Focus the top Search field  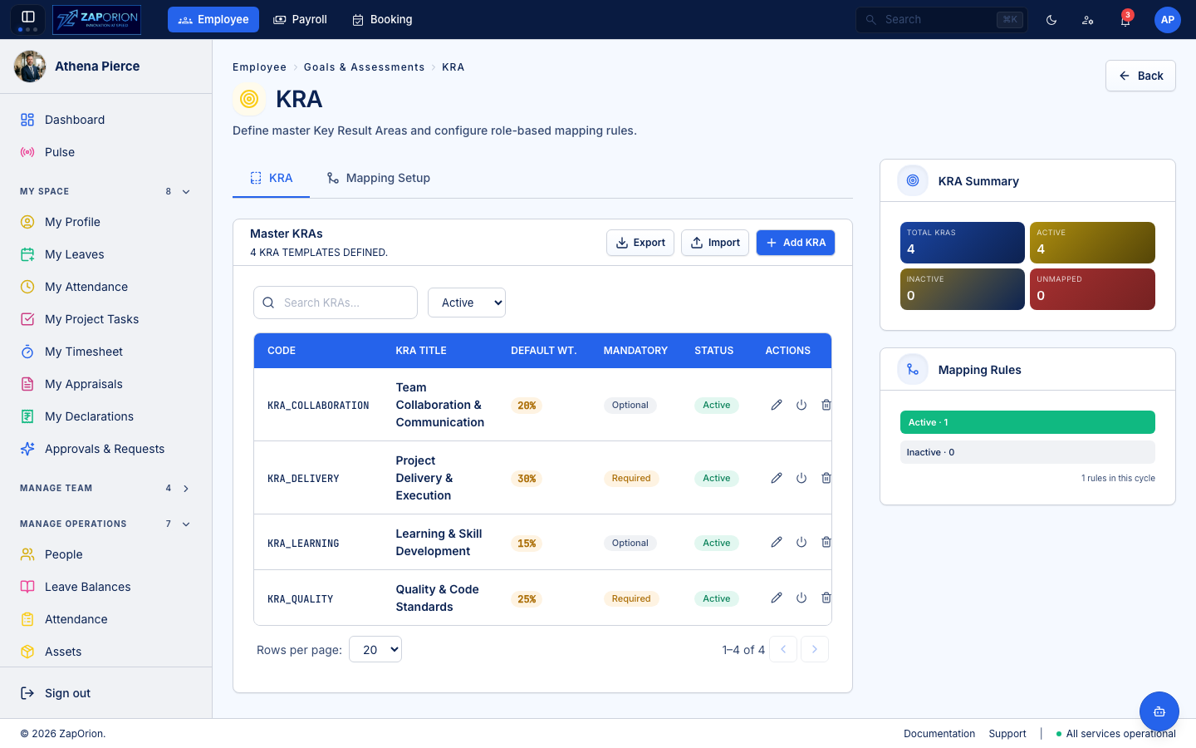point(942,19)
